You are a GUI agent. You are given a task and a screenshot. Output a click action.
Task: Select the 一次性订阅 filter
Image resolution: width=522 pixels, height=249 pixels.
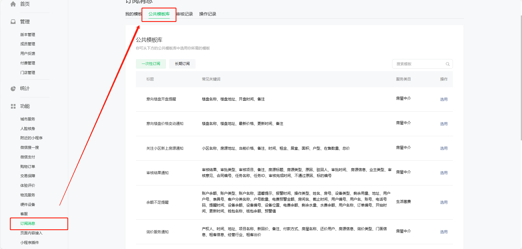pos(151,64)
